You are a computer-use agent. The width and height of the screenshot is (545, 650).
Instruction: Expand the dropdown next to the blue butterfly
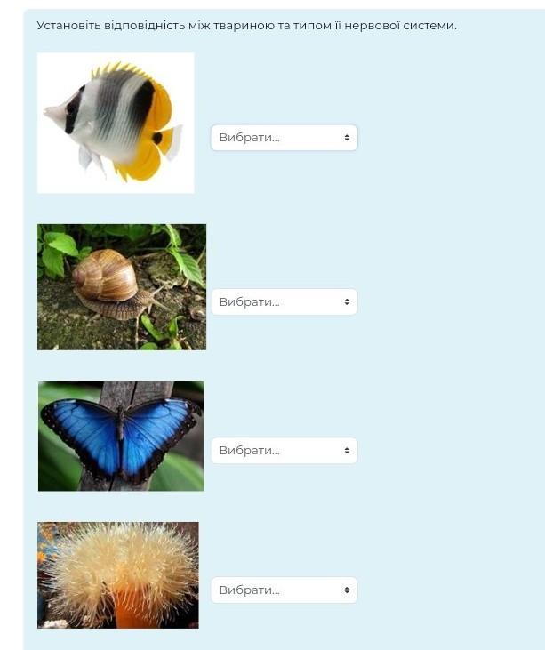pos(284,451)
